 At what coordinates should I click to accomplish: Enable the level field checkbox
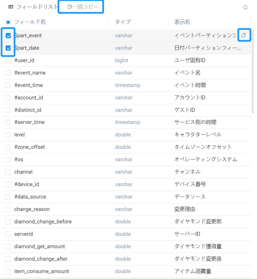pos(8,135)
